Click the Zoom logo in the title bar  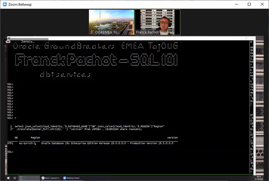click(x=5, y=4)
